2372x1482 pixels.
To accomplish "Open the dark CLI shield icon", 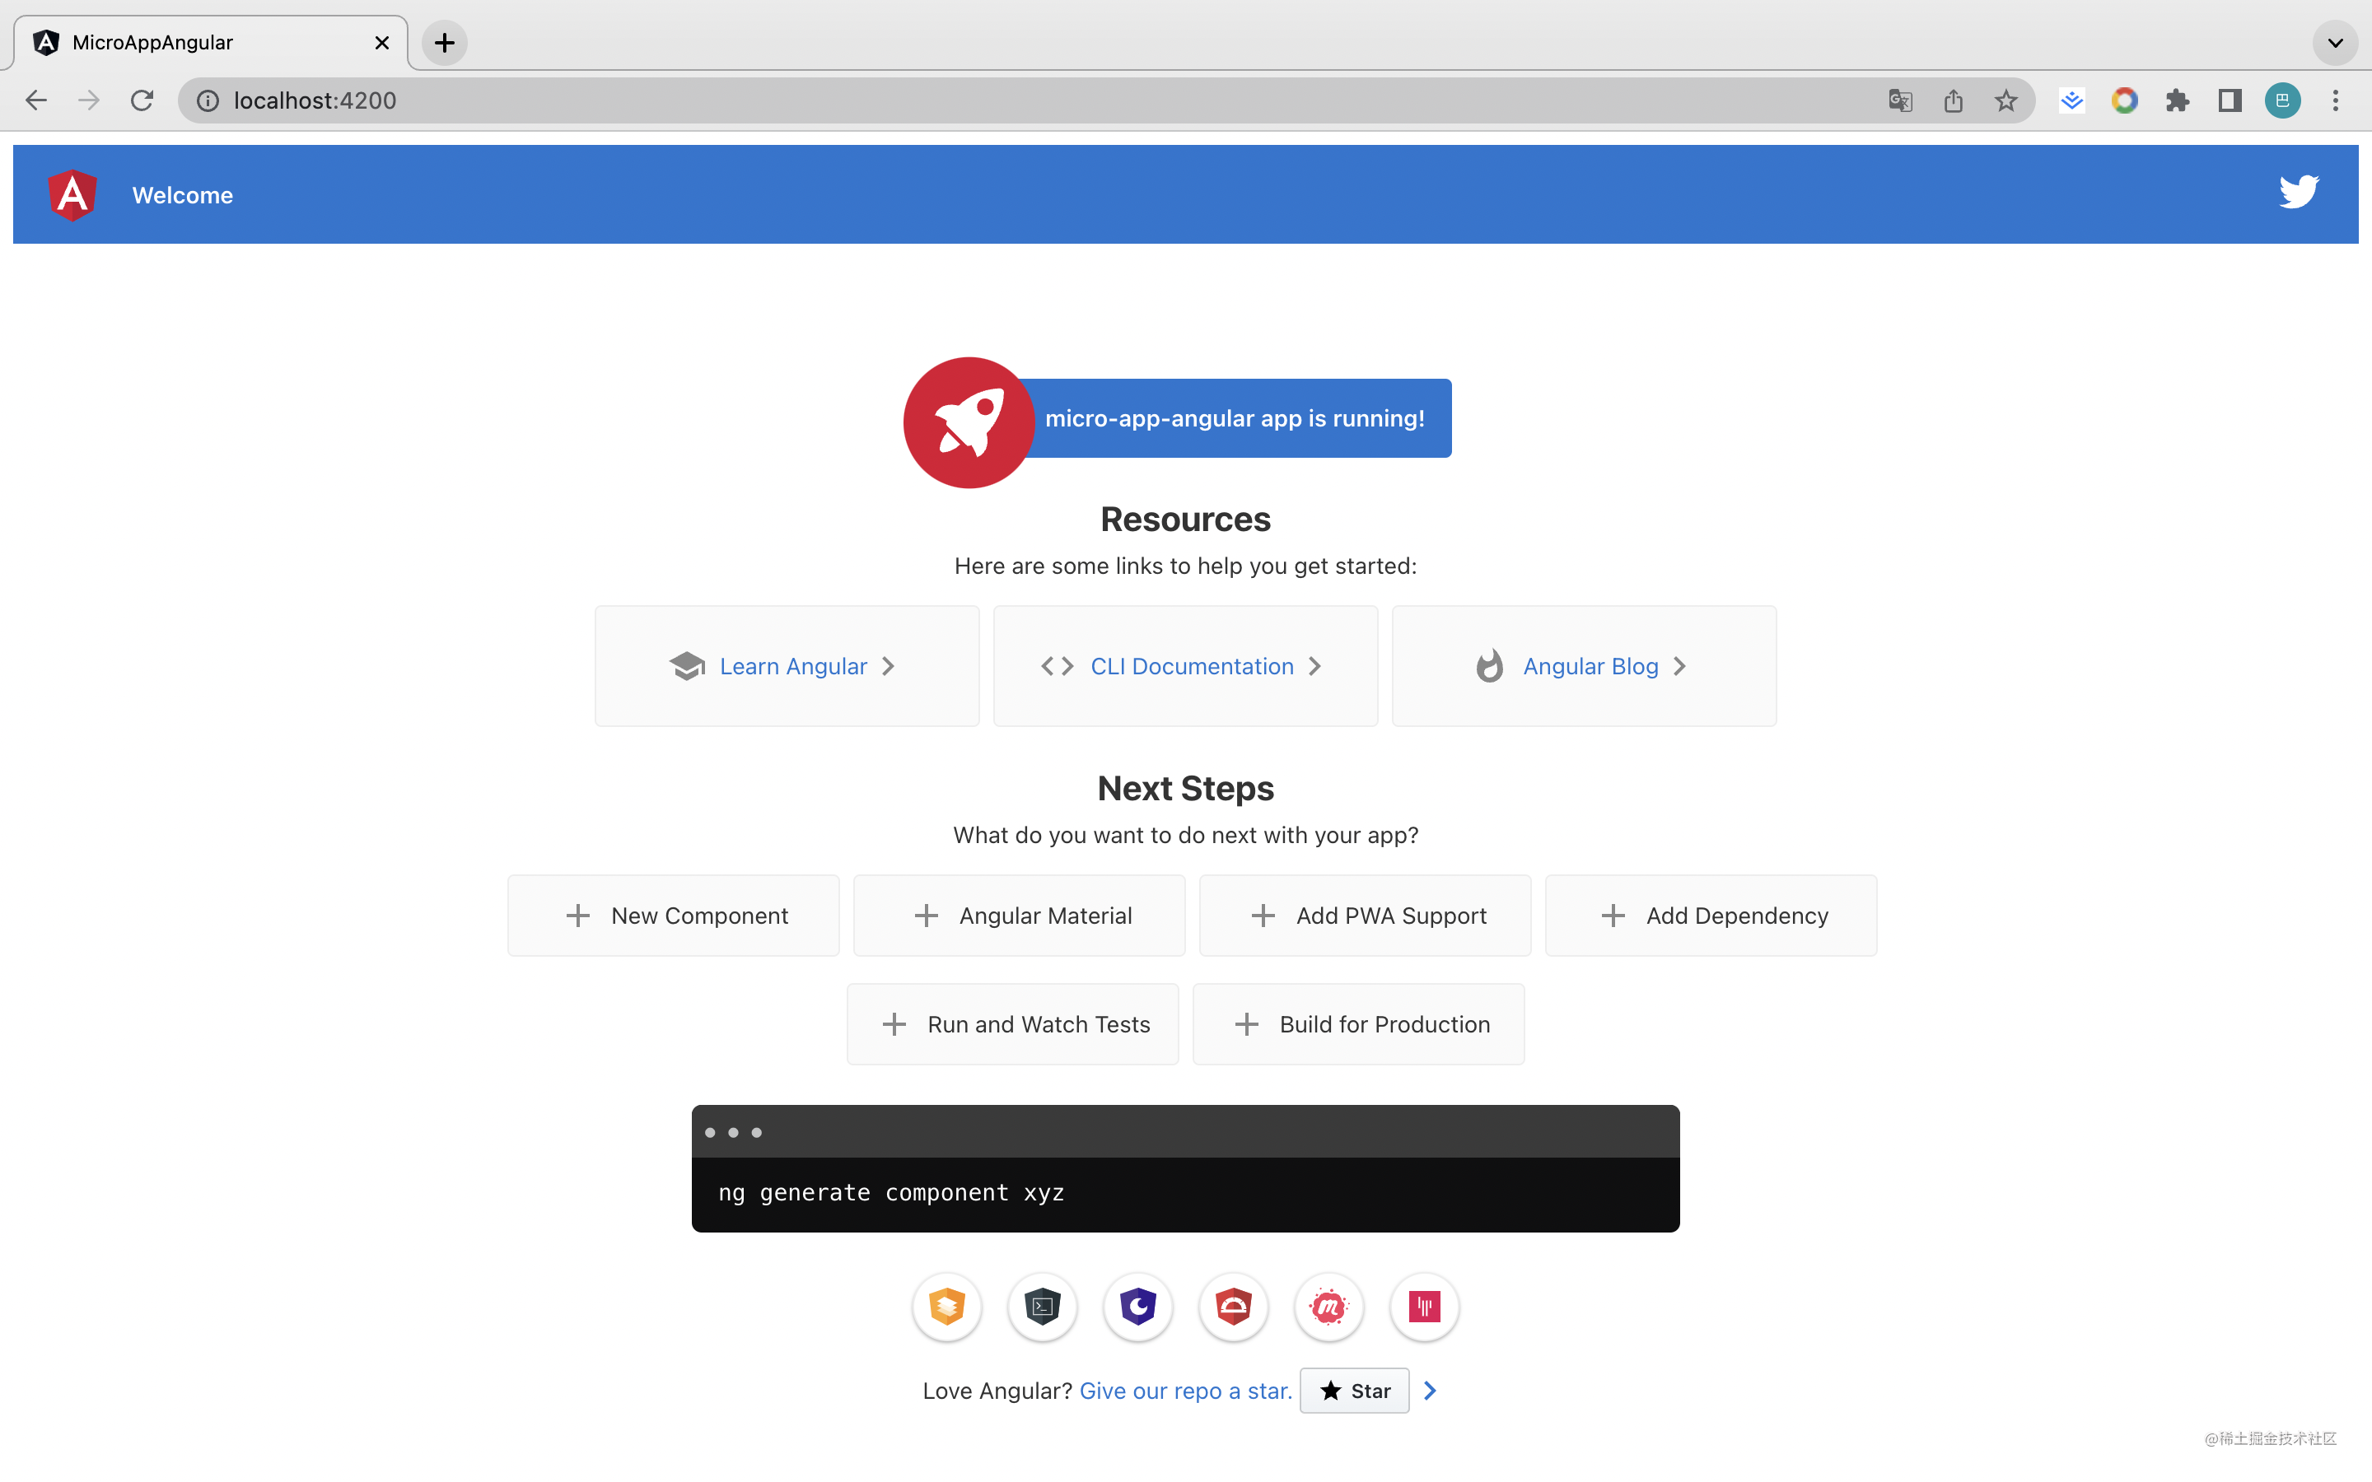I will coord(1042,1307).
